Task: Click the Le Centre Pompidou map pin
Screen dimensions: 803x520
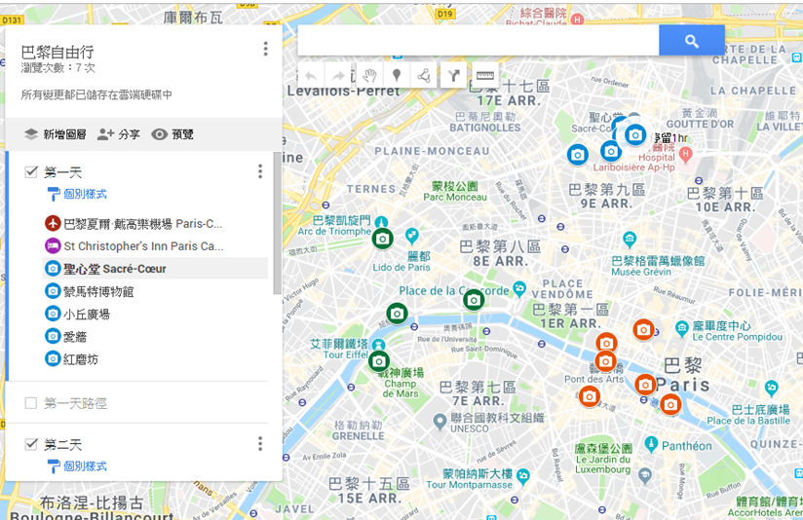Action: tap(681, 328)
